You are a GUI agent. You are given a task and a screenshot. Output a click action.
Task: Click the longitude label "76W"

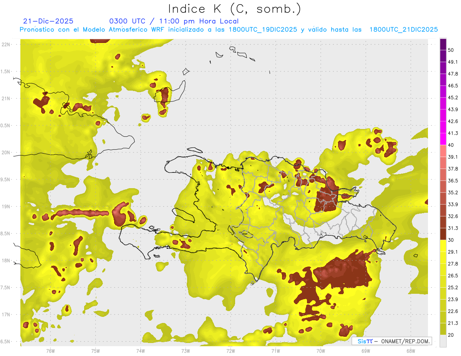tap(50, 351)
